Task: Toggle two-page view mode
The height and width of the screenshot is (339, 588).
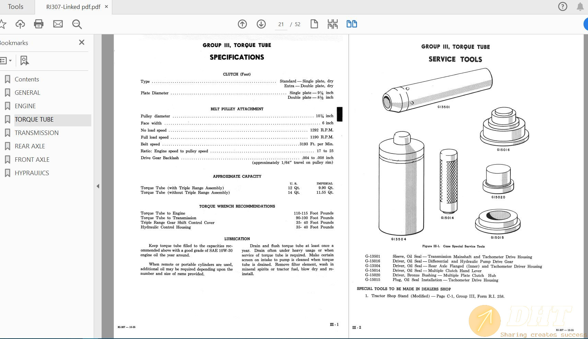Action: (351, 24)
